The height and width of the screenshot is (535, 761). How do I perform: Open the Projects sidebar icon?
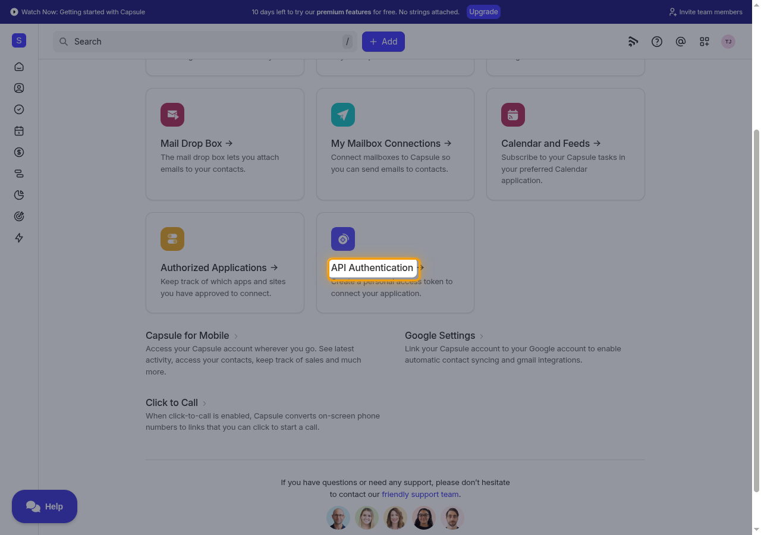click(x=19, y=174)
